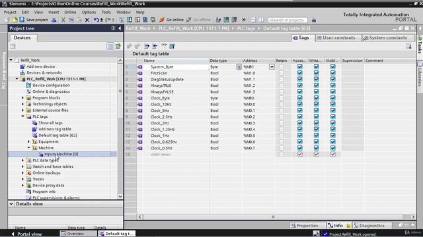423x237 pixels.
Task: Click the Online & diagnostics icon
Action: point(28,92)
